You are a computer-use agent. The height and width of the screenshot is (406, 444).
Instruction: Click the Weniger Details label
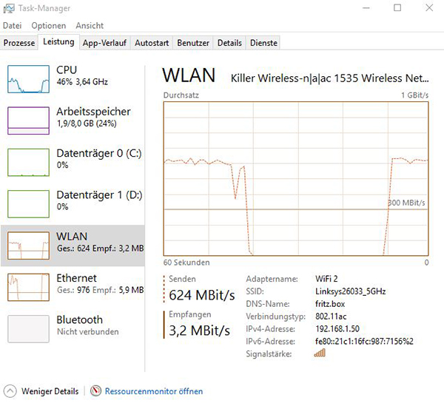(50, 391)
